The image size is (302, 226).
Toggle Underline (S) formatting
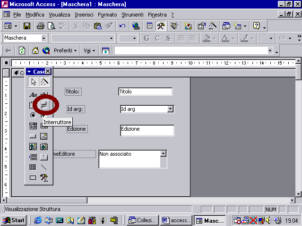pyautogui.click(x=168, y=38)
